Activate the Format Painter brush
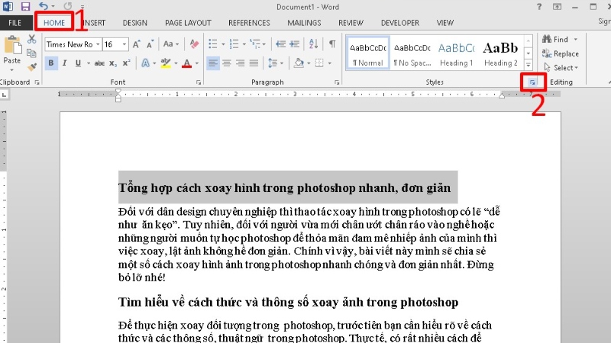This screenshot has height=343, width=611. coord(31,67)
